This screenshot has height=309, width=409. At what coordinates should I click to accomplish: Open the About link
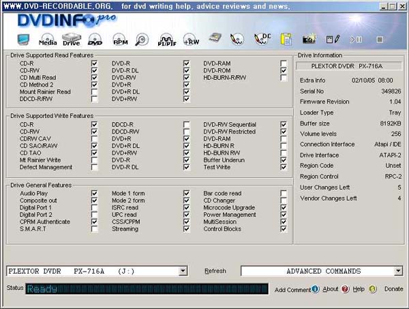pyautogui.click(x=330, y=289)
